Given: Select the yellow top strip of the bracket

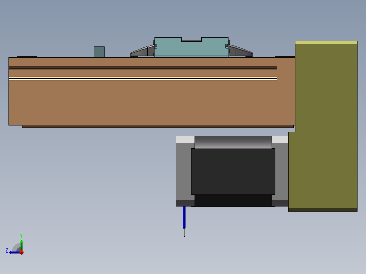Looking at the screenshot, I should 326,42.
